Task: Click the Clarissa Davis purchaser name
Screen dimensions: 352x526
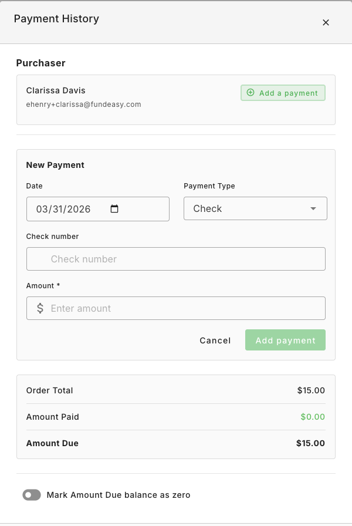Action: [x=56, y=90]
